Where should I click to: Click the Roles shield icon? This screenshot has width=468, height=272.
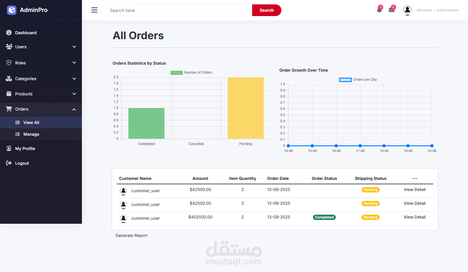pyautogui.click(x=9, y=63)
